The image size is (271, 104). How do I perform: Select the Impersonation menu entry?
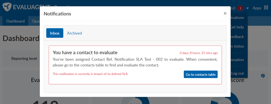(x=237, y=60)
